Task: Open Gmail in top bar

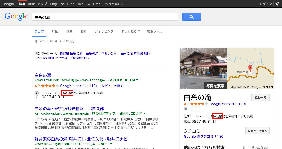Action: (98, 4)
